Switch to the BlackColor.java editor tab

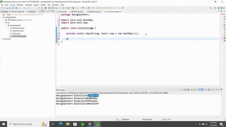tap(94, 12)
